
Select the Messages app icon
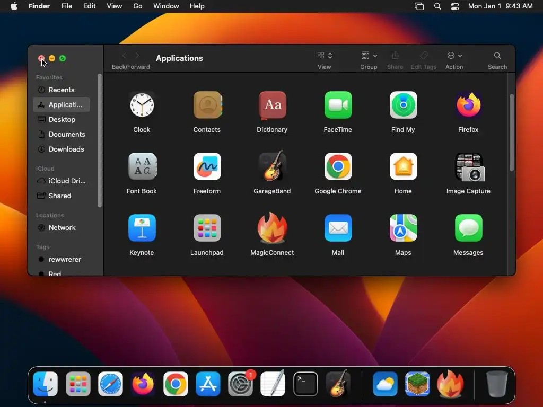[x=468, y=228]
